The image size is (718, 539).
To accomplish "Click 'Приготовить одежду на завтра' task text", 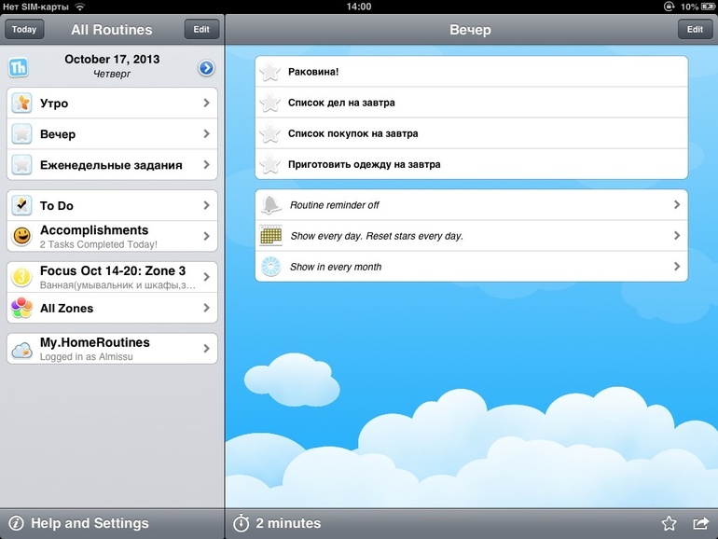I will (364, 164).
